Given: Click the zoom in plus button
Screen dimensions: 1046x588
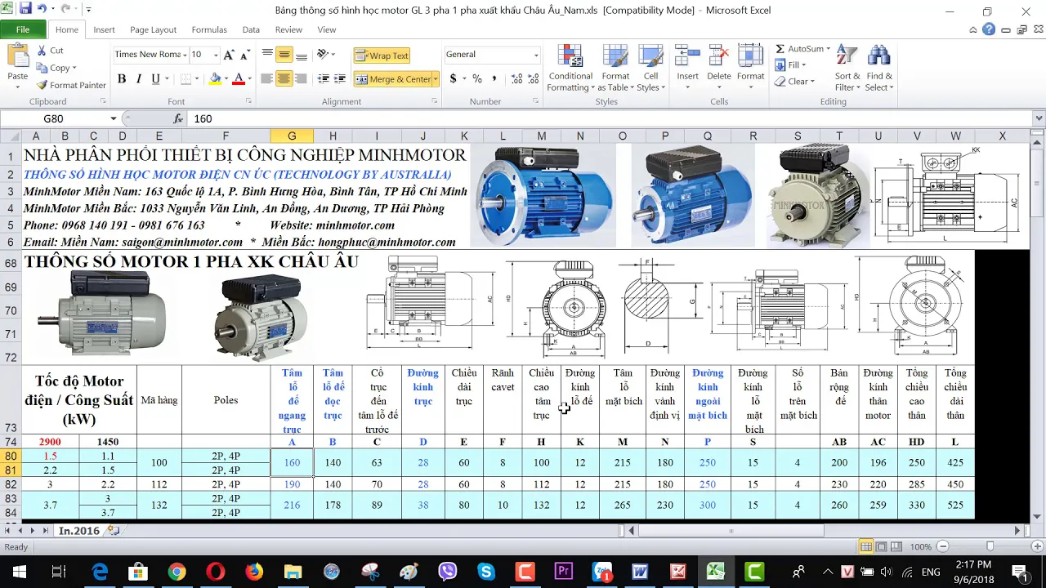Looking at the screenshot, I should [1035, 546].
